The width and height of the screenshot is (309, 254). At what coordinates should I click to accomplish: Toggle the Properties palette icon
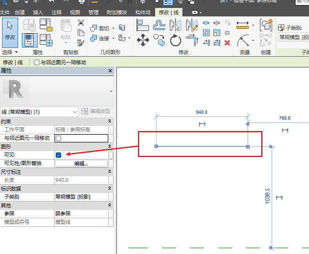(30, 40)
